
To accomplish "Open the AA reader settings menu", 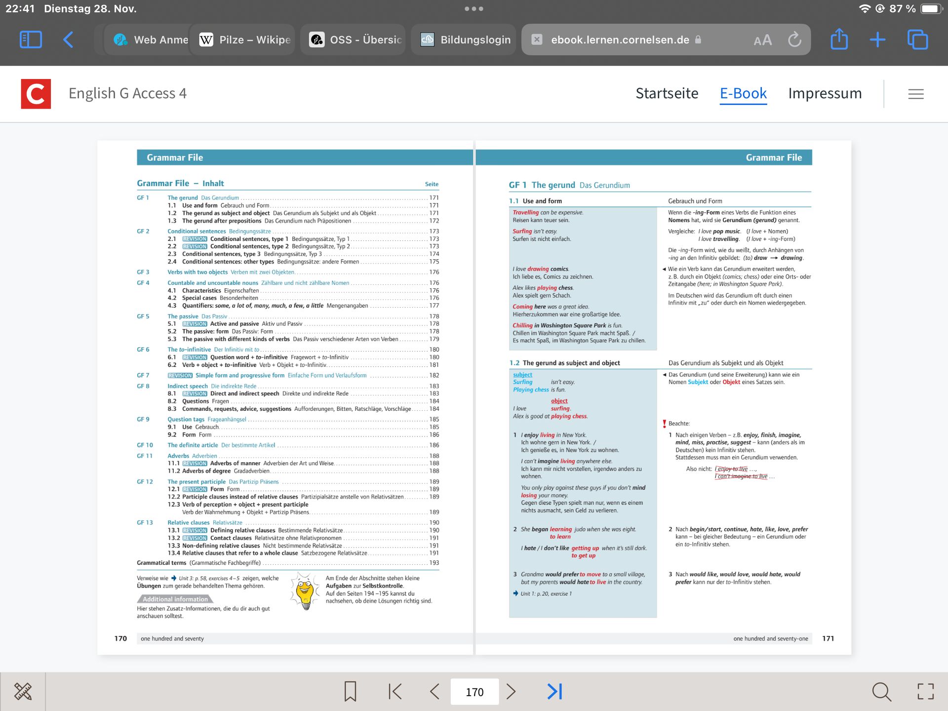I will [762, 40].
